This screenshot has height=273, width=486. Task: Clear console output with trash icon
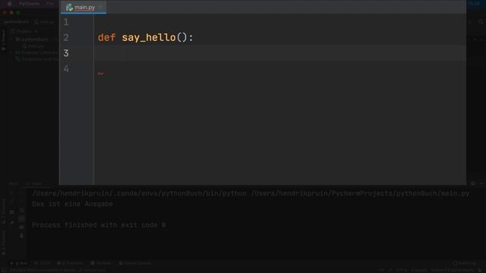pos(21,236)
